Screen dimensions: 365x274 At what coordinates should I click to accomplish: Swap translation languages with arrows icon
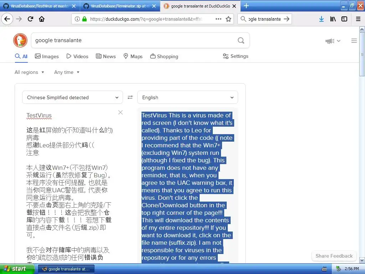pyautogui.click(x=130, y=97)
